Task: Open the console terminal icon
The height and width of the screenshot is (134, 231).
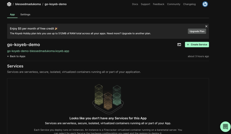Action: [179, 45]
